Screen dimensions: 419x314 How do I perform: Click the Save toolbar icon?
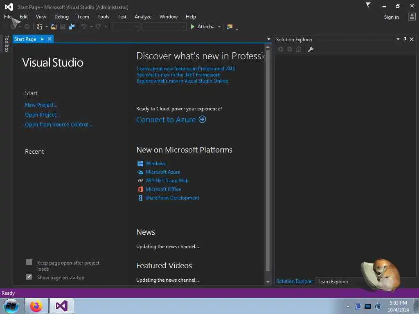(x=63, y=27)
